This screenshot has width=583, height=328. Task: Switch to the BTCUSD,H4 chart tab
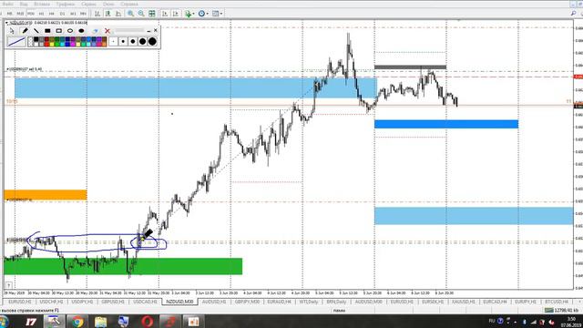(x=557, y=302)
